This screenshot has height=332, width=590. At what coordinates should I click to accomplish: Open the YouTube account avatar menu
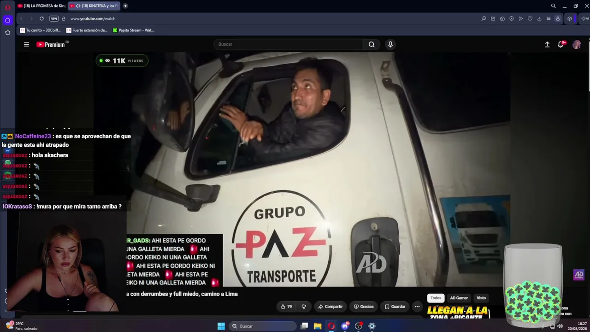(577, 44)
